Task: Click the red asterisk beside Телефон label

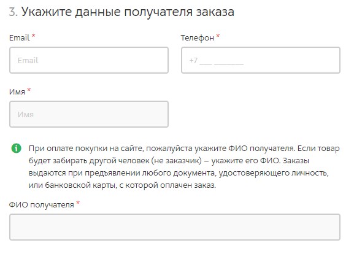Action: (x=218, y=36)
